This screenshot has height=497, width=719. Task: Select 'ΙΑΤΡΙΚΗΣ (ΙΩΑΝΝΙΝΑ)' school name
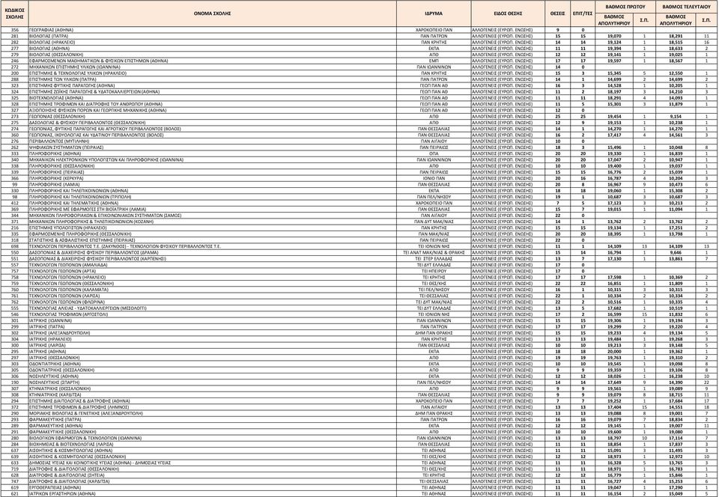coord(212,320)
